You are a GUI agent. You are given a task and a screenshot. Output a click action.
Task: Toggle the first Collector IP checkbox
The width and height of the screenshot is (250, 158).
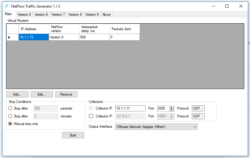[x=91, y=108]
